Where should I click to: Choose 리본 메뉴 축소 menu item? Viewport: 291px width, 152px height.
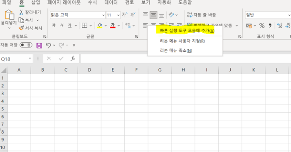(185, 51)
